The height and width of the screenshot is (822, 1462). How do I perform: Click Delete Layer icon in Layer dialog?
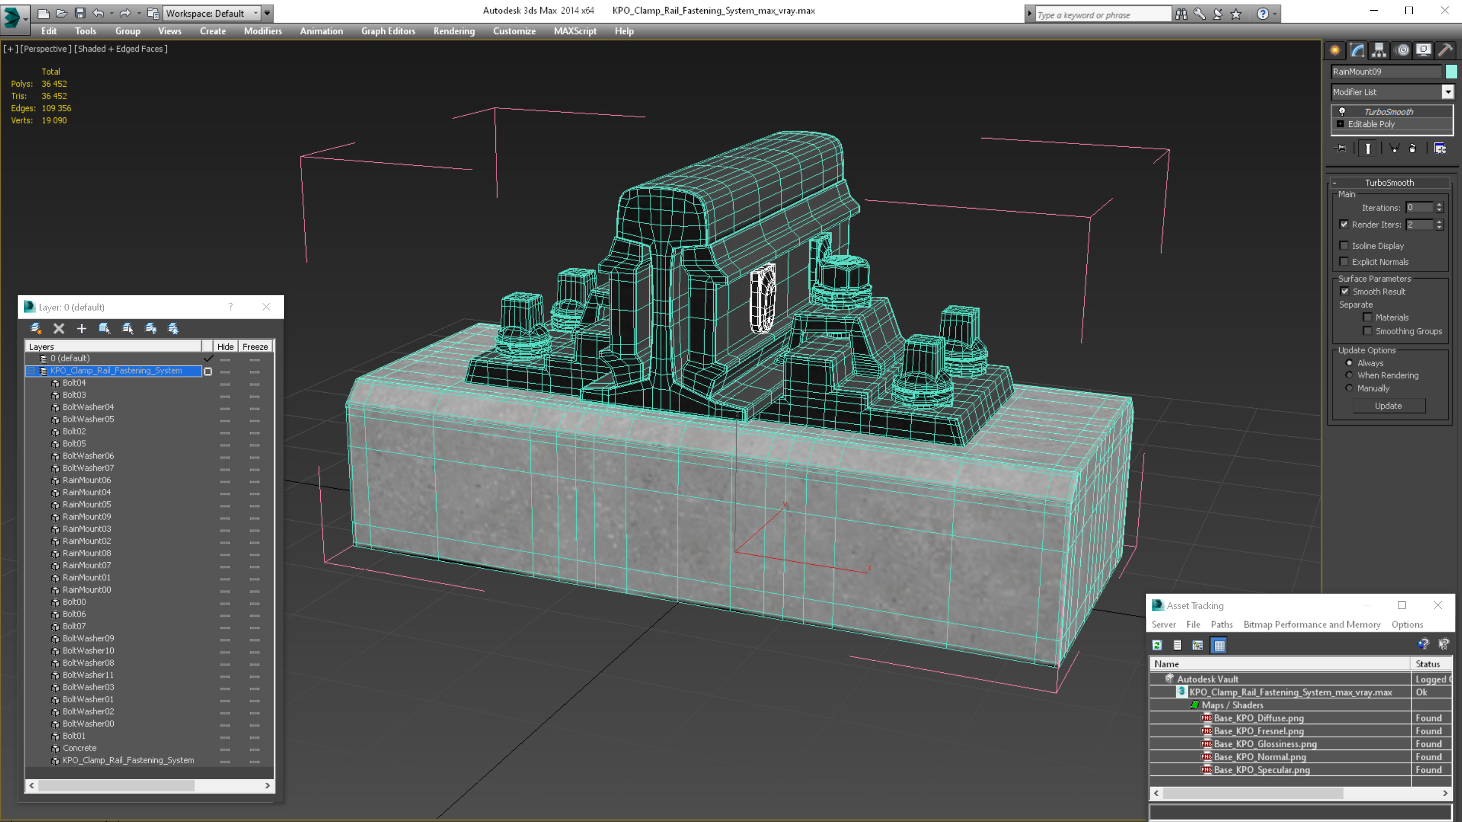pos(58,328)
